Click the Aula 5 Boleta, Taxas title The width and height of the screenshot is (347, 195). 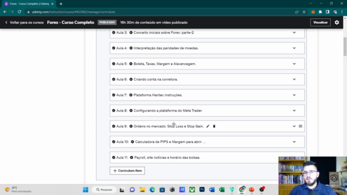point(165,64)
